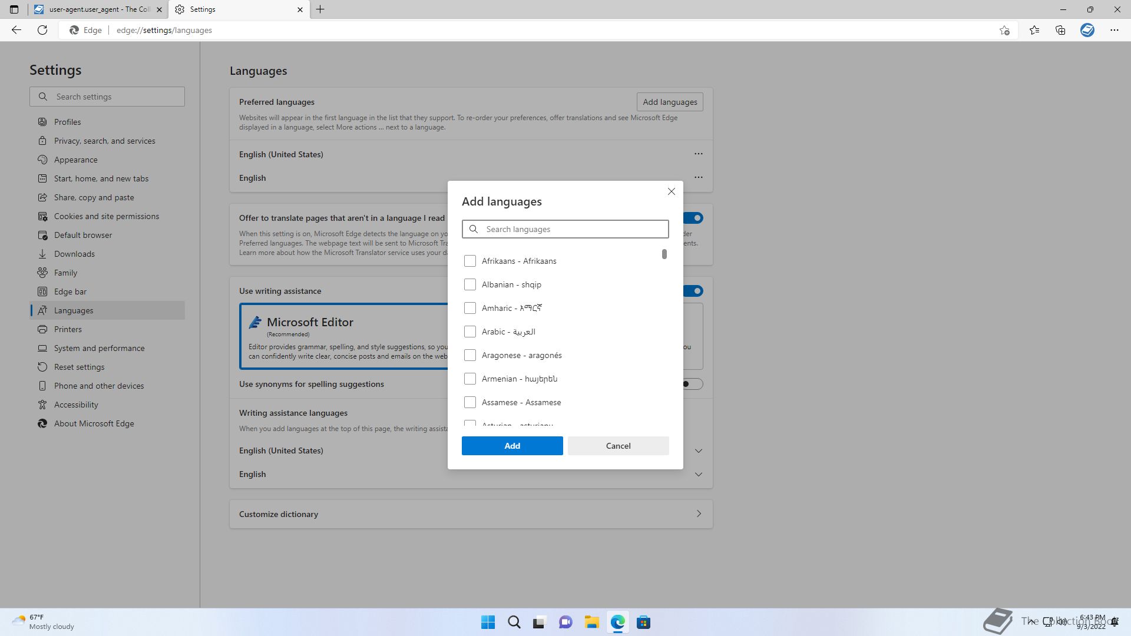Click Cancel in the Add languages dialog
The width and height of the screenshot is (1131, 636).
619,446
